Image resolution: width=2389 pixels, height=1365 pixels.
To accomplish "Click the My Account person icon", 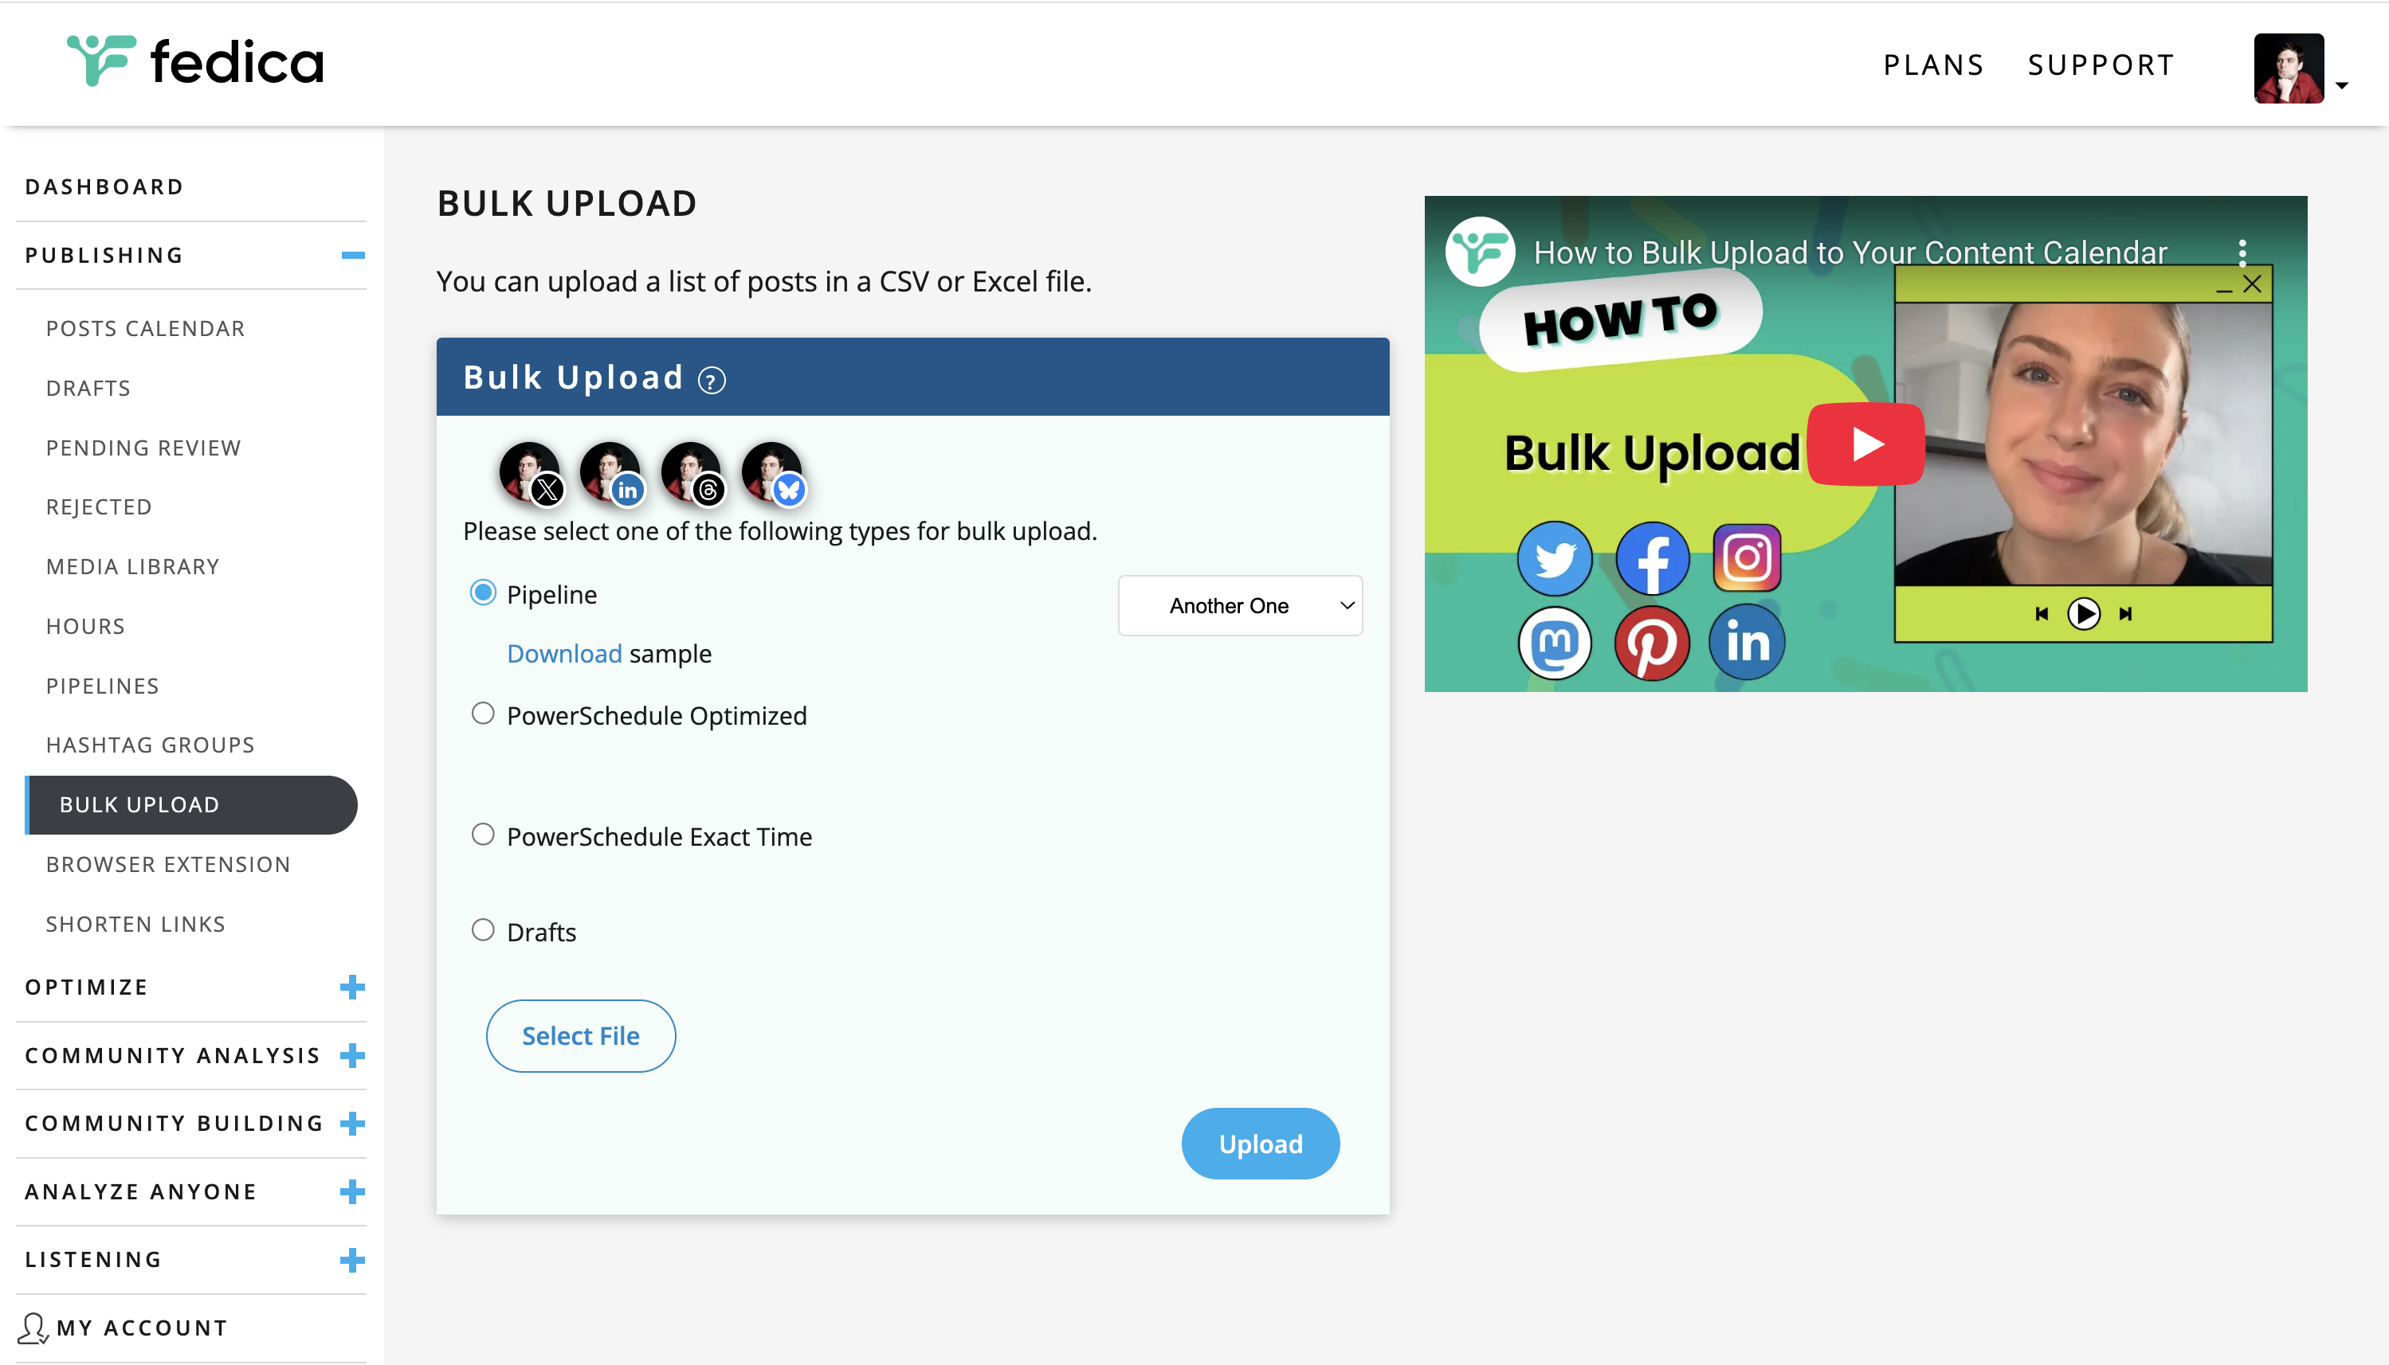I will [33, 1328].
